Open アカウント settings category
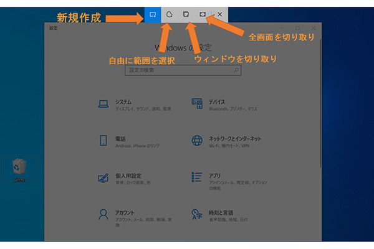The height and width of the screenshot is (249, 374). click(135, 218)
